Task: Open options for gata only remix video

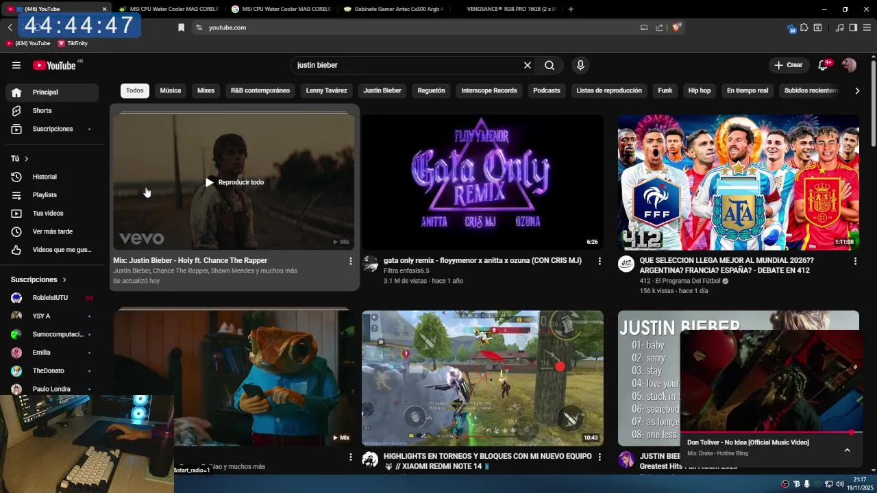Action: pos(600,261)
